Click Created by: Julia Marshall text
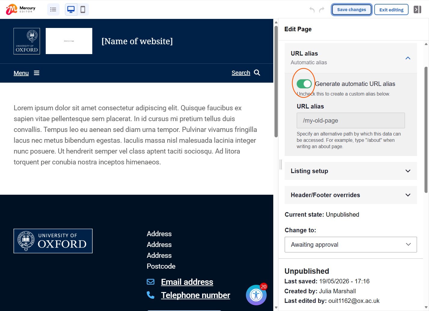This screenshot has height=311, width=429. (x=320, y=291)
